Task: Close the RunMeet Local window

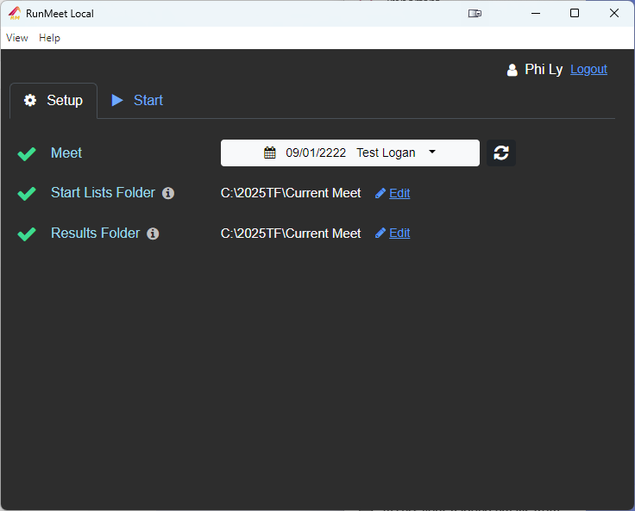Action: pos(614,13)
